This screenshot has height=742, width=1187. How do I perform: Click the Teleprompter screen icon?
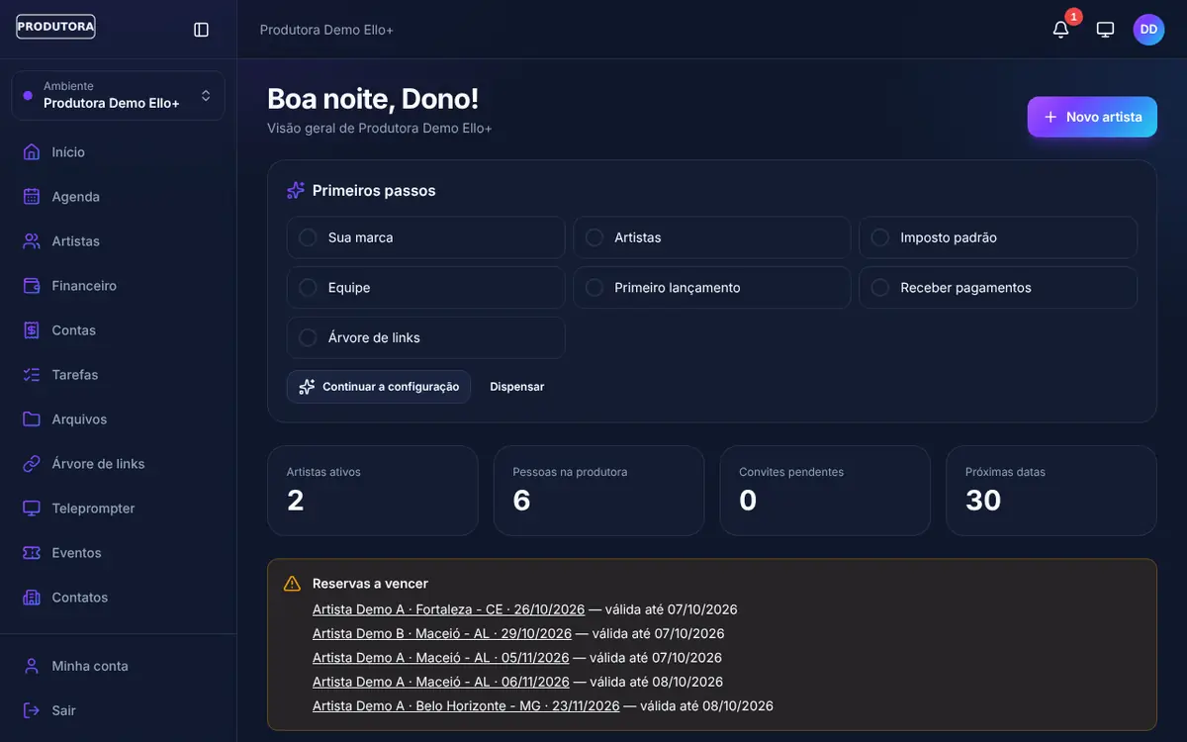[32, 509]
